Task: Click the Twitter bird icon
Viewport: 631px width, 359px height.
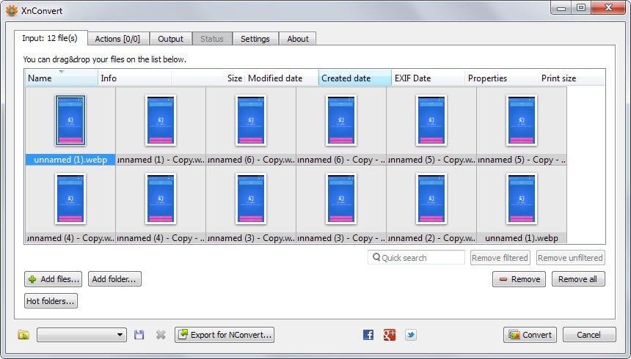Action: click(411, 335)
